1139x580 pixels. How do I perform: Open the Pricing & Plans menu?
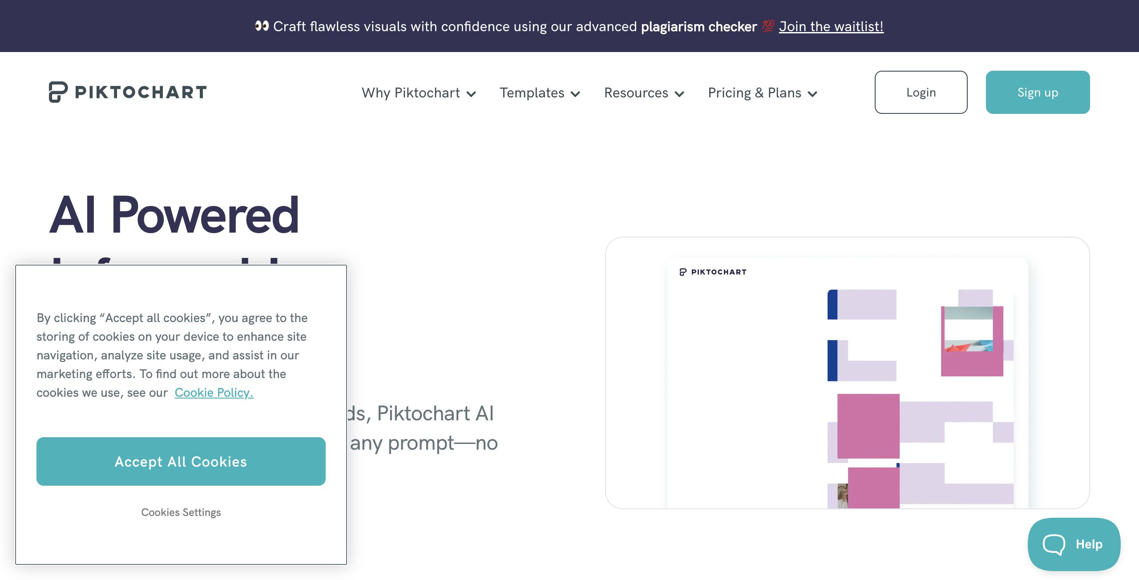(x=813, y=94)
